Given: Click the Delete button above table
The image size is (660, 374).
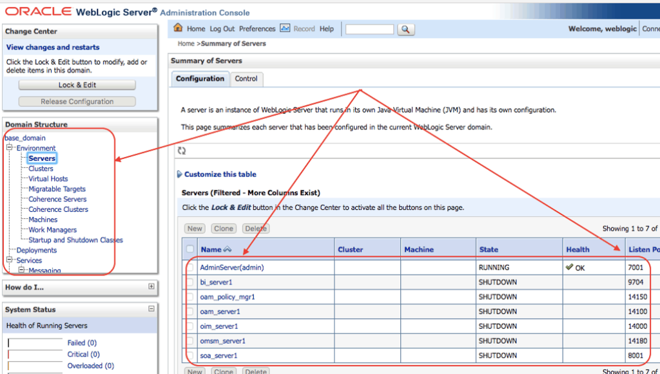Looking at the screenshot, I should click(x=256, y=229).
